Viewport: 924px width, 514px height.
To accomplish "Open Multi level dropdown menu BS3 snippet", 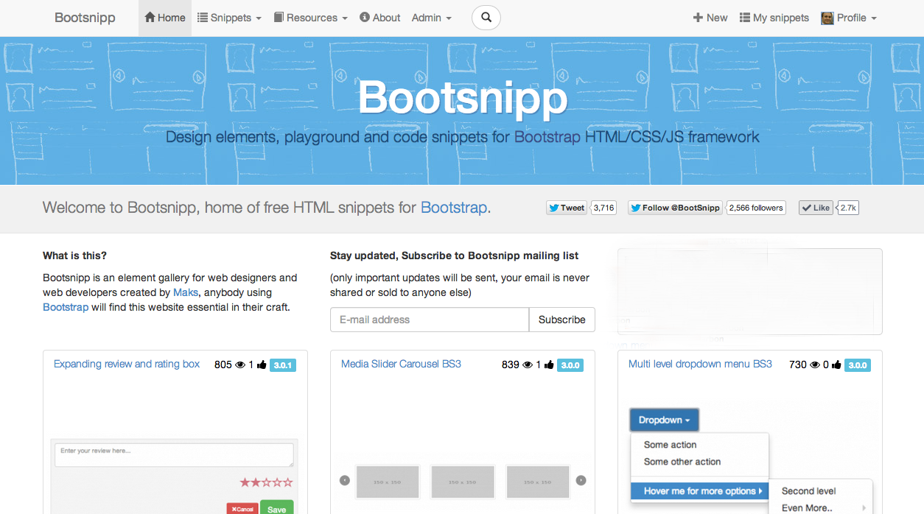I will [x=700, y=364].
